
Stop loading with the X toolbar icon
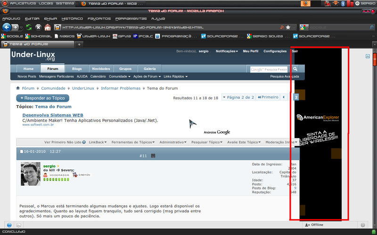(38, 27)
